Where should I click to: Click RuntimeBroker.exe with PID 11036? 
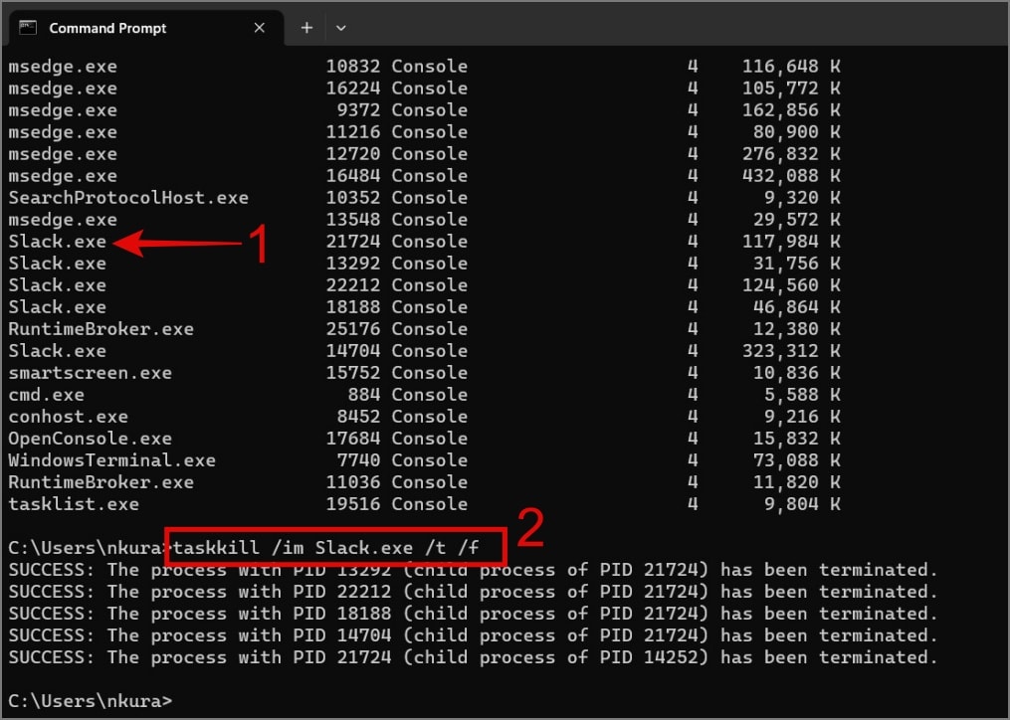click(x=101, y=482)
